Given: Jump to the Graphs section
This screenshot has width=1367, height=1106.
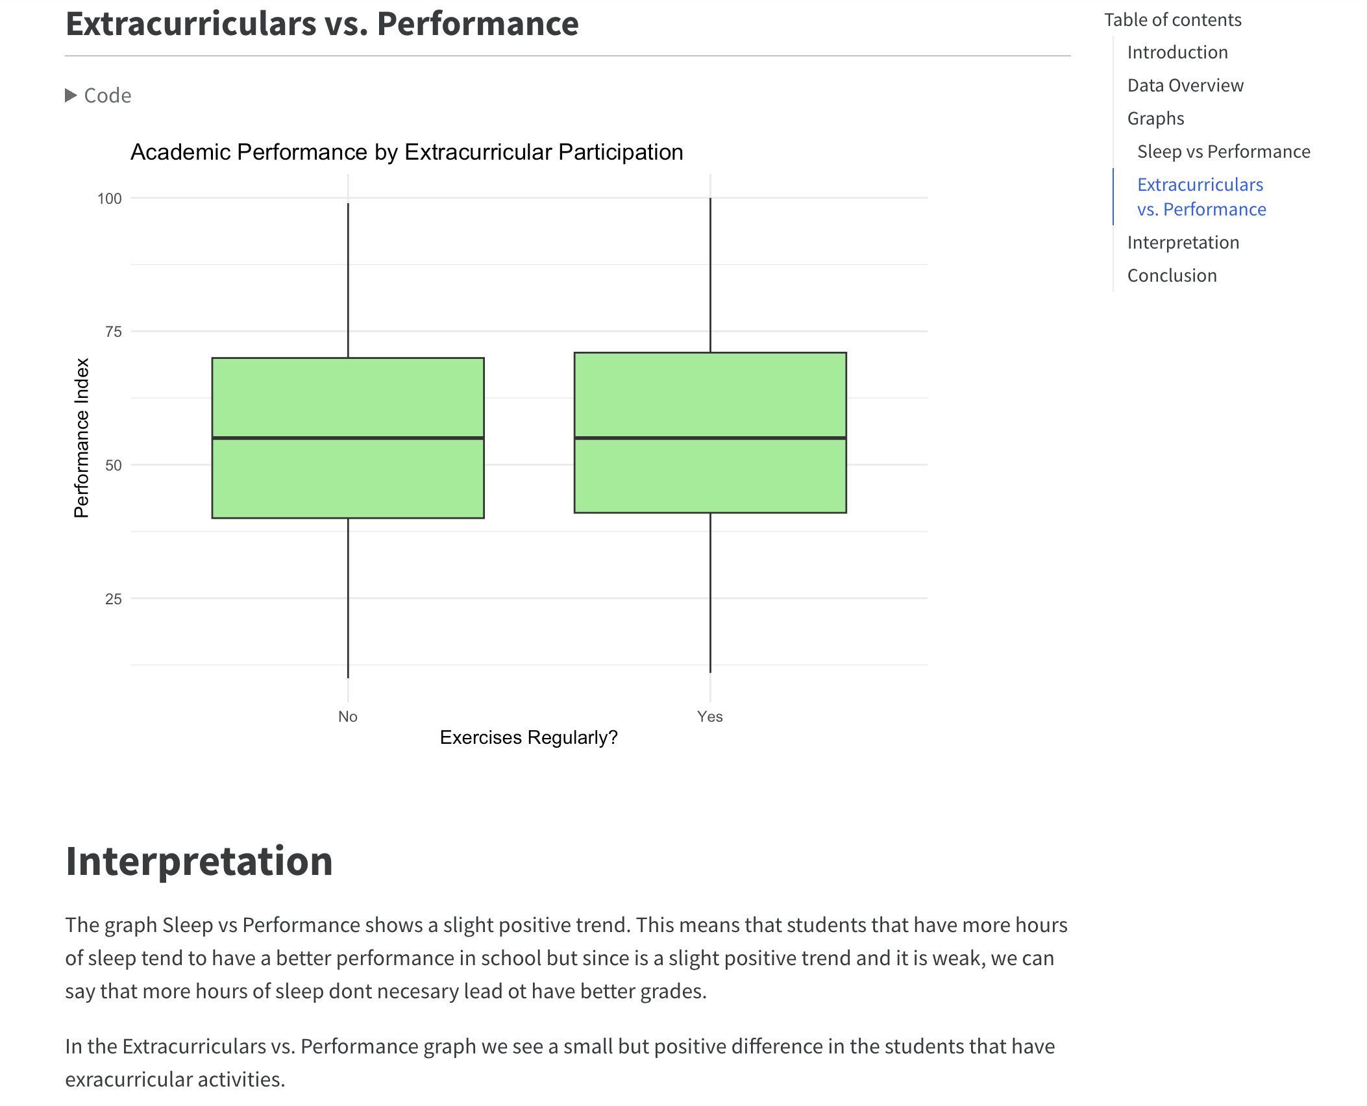Looking at the screenshot, I should pyautogui.click(x=1155, y=119).
